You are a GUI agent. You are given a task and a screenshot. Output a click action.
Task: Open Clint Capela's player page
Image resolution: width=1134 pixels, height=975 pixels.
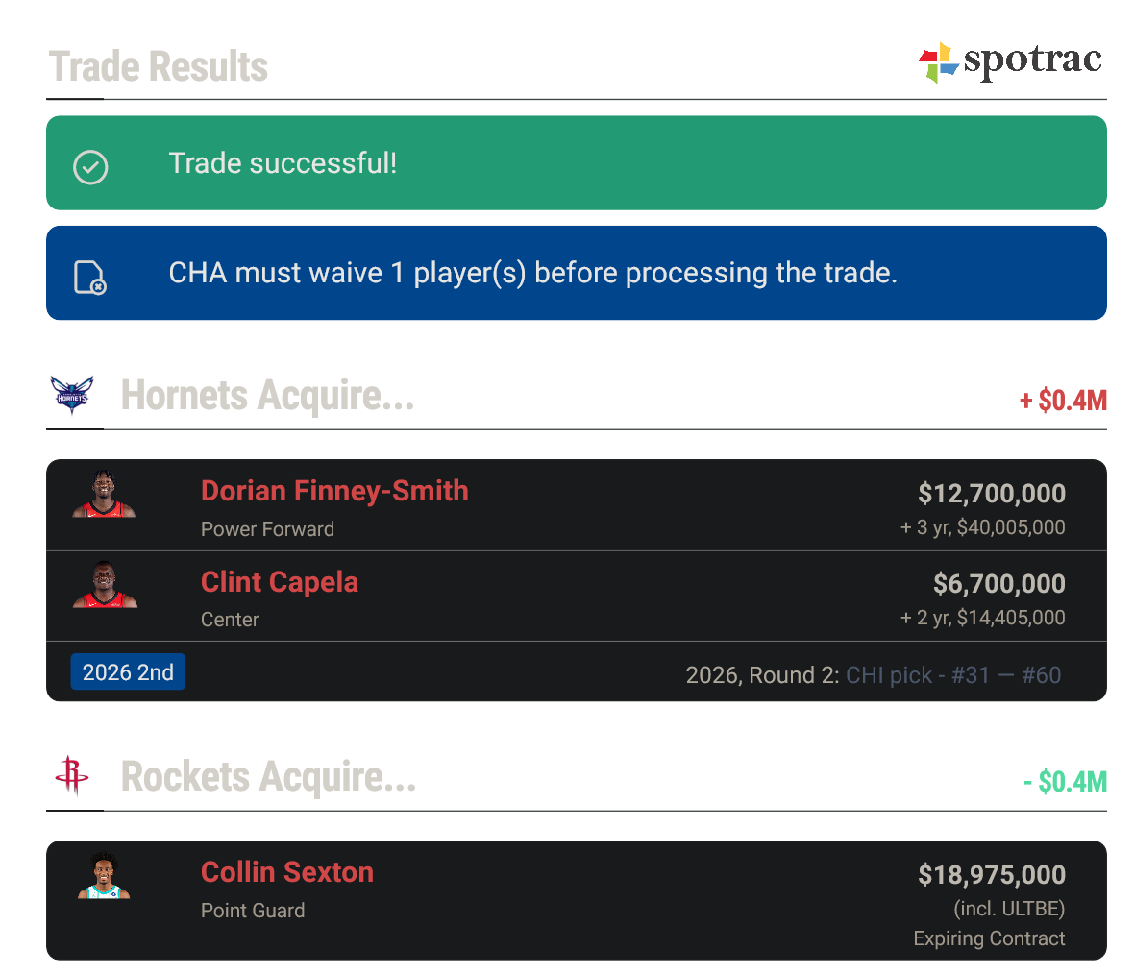[280, 582]
